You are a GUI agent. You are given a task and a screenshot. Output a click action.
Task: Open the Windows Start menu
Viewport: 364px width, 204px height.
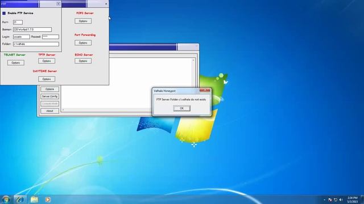point(6,199)
